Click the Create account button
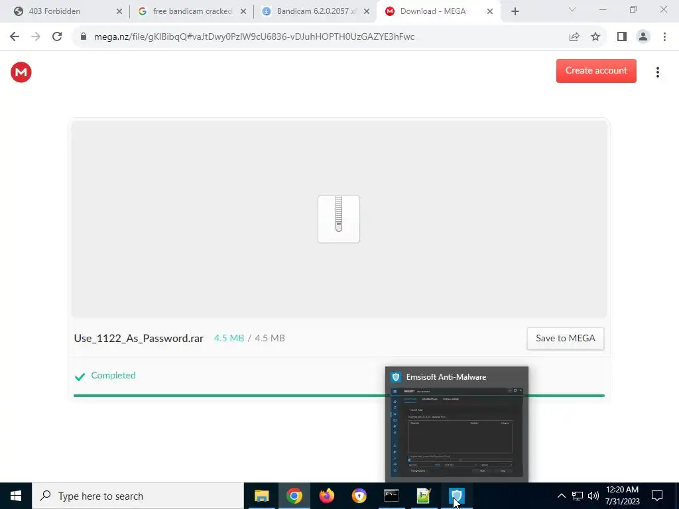This screenshot has height=509, width=679. [x=596, y=70]
